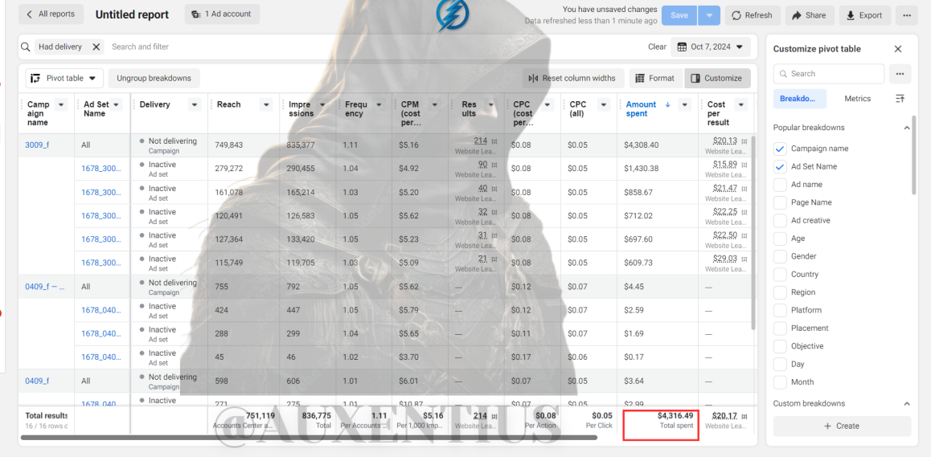Switch to Metrics tab
Image resolution: width=931 pixels, height=457 pixels.
click(857, 99)
